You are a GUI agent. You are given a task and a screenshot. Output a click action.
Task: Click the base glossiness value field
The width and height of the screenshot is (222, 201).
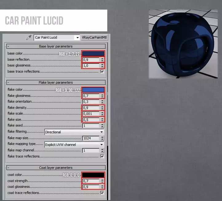coord(91,66)
